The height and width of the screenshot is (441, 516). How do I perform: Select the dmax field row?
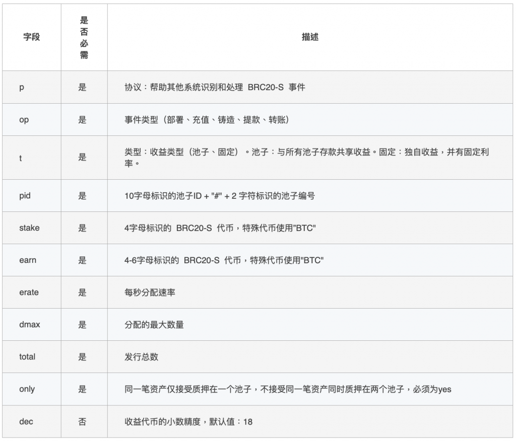[x=29, y=325]
